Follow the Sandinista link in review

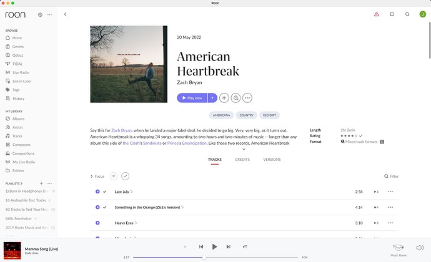coord(152,143)
